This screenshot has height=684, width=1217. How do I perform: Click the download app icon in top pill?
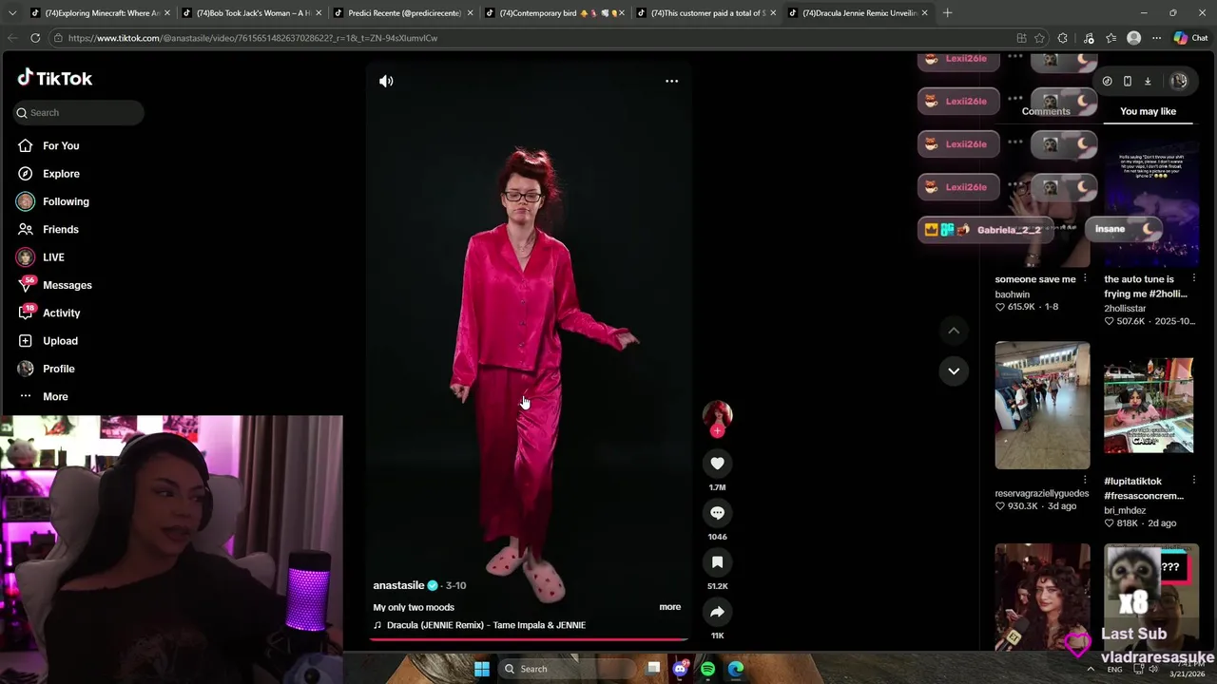click(1148, 81)
